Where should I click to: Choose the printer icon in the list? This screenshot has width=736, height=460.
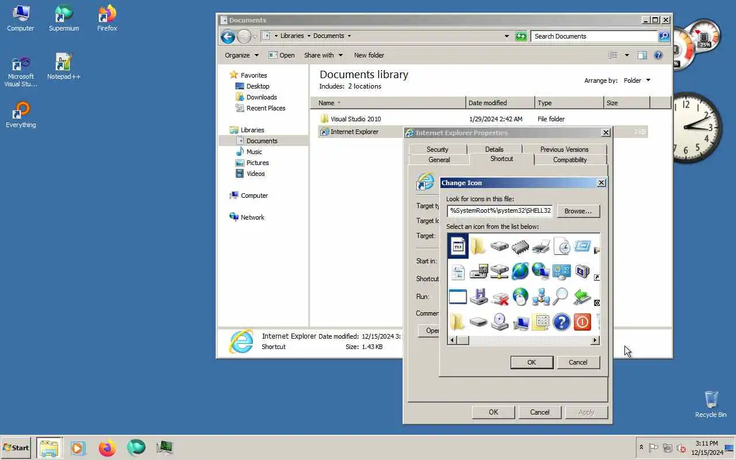540,246
